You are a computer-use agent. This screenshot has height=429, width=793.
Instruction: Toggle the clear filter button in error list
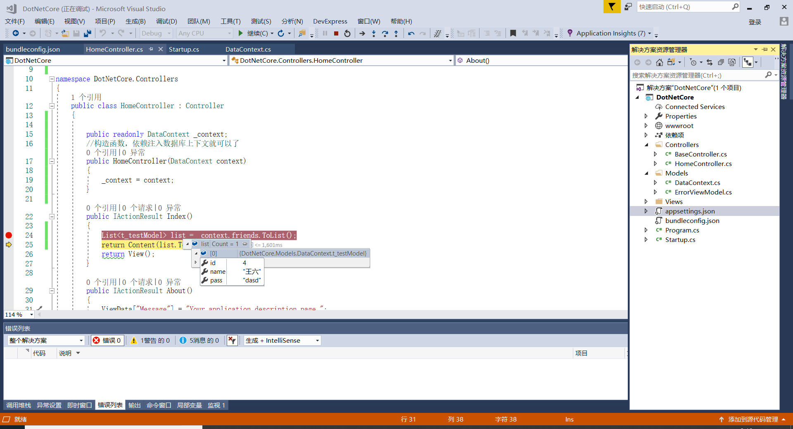(x=232, y=341)
